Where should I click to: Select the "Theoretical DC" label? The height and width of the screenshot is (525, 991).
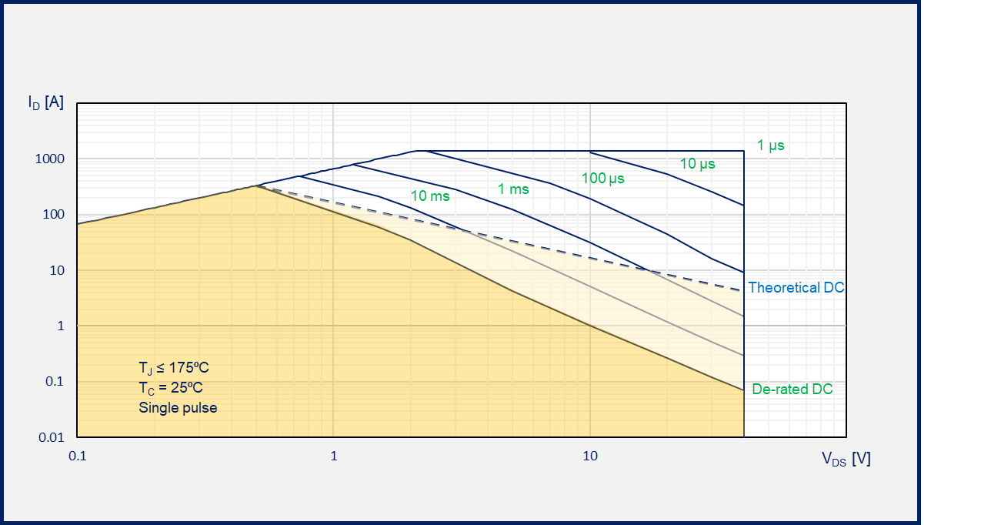point(796,288)
